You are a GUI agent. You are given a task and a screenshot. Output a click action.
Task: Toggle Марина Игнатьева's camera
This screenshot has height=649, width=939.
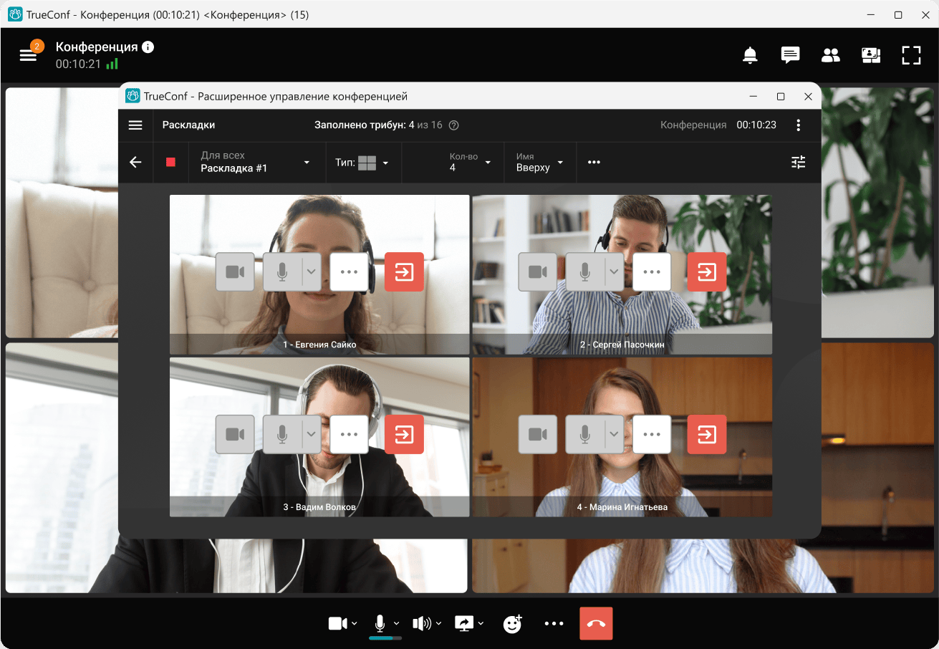coord(537,434)
